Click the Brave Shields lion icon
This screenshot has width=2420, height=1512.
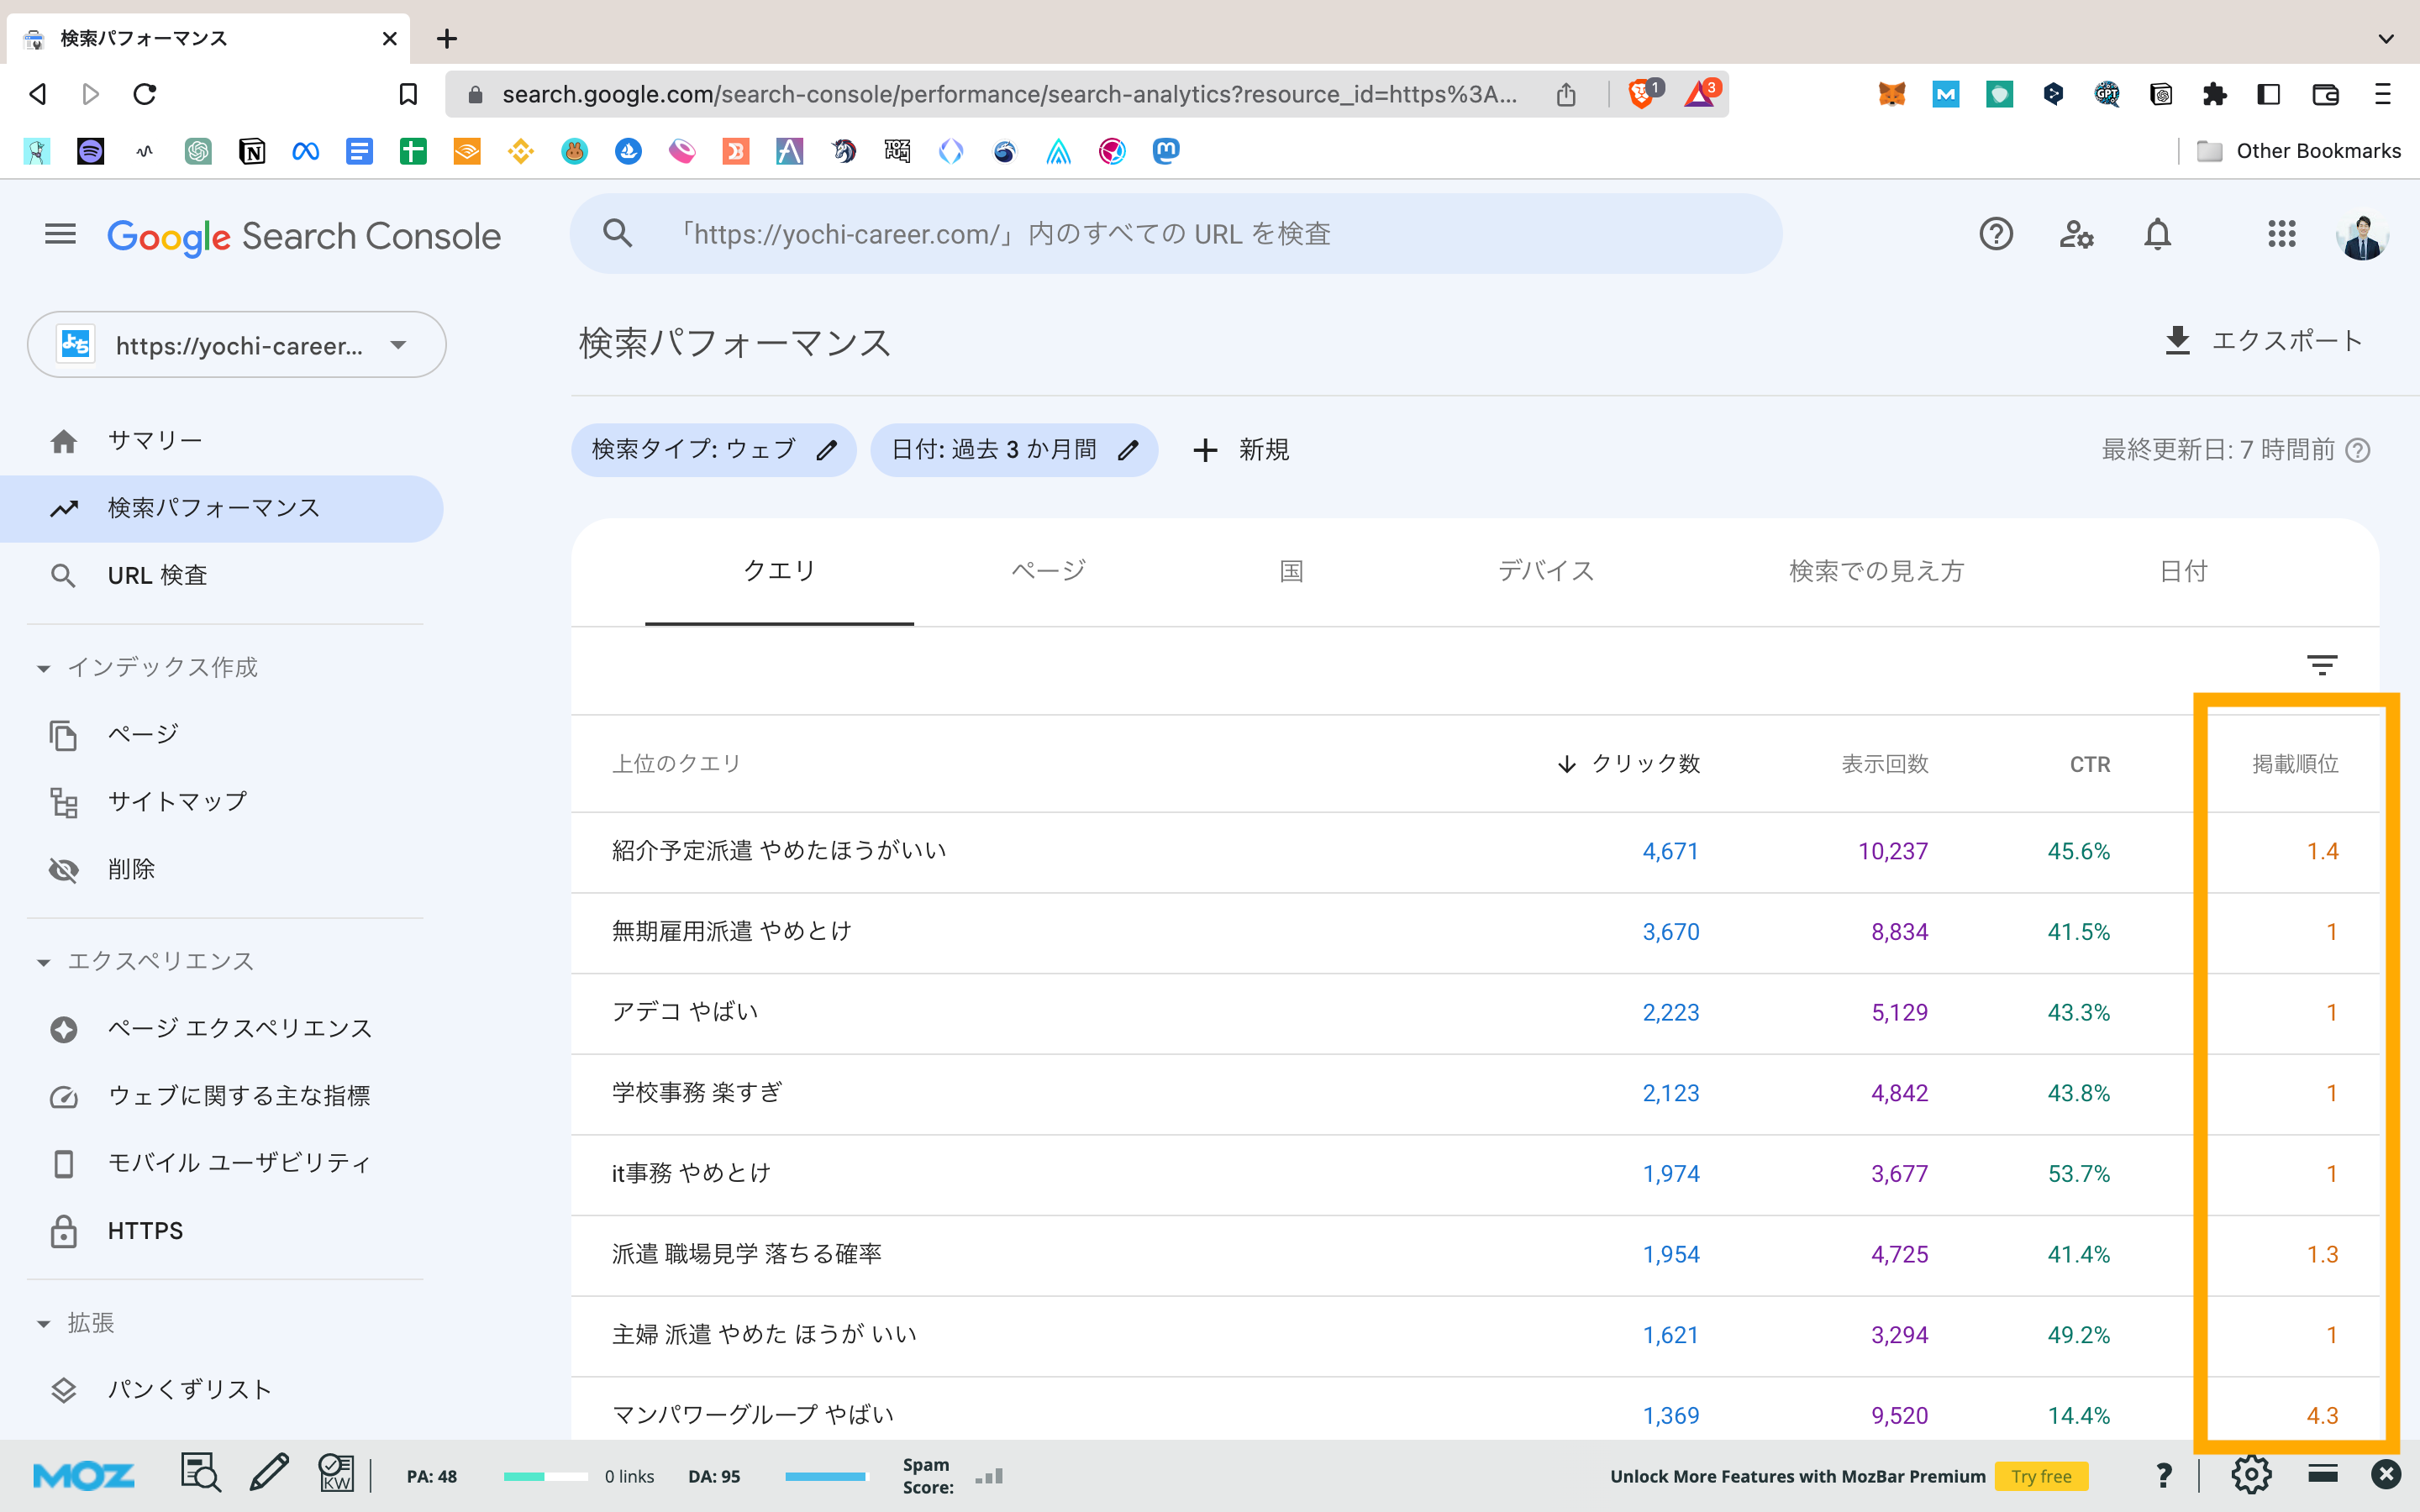click(x=1643, y=94)
